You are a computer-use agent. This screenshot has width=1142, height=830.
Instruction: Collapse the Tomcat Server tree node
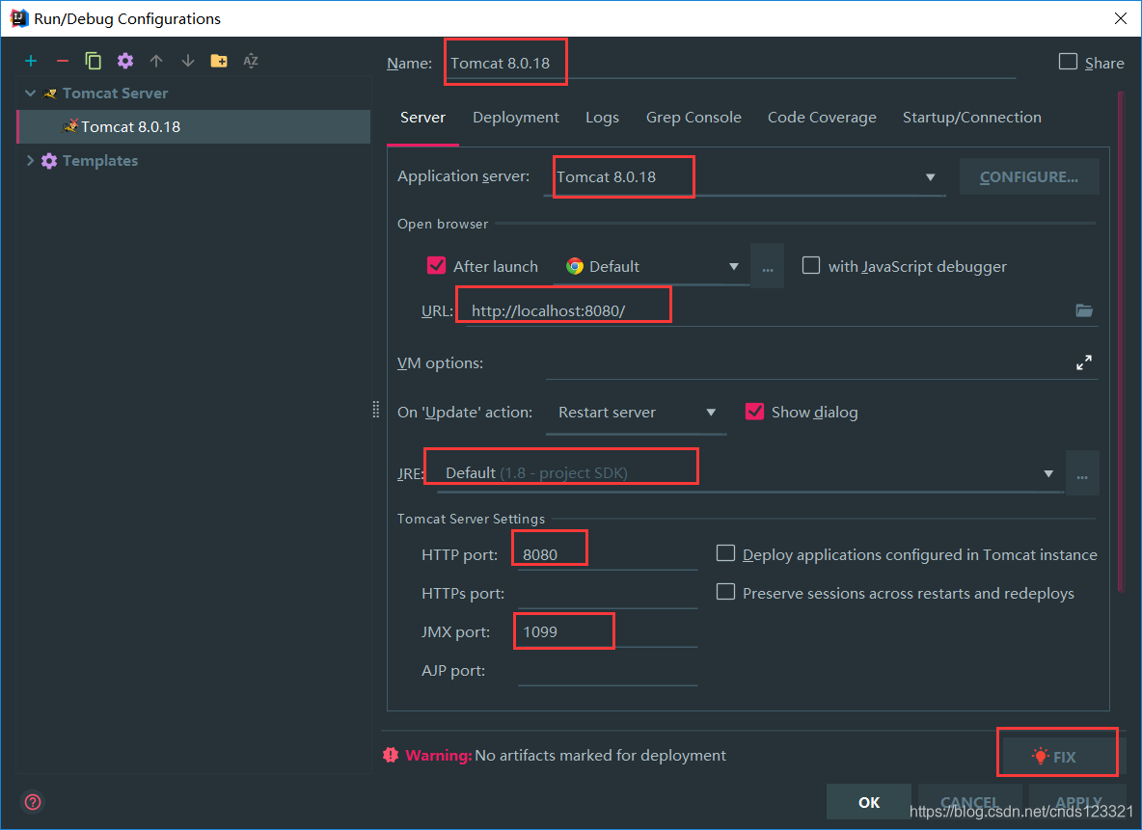point(31,94)
